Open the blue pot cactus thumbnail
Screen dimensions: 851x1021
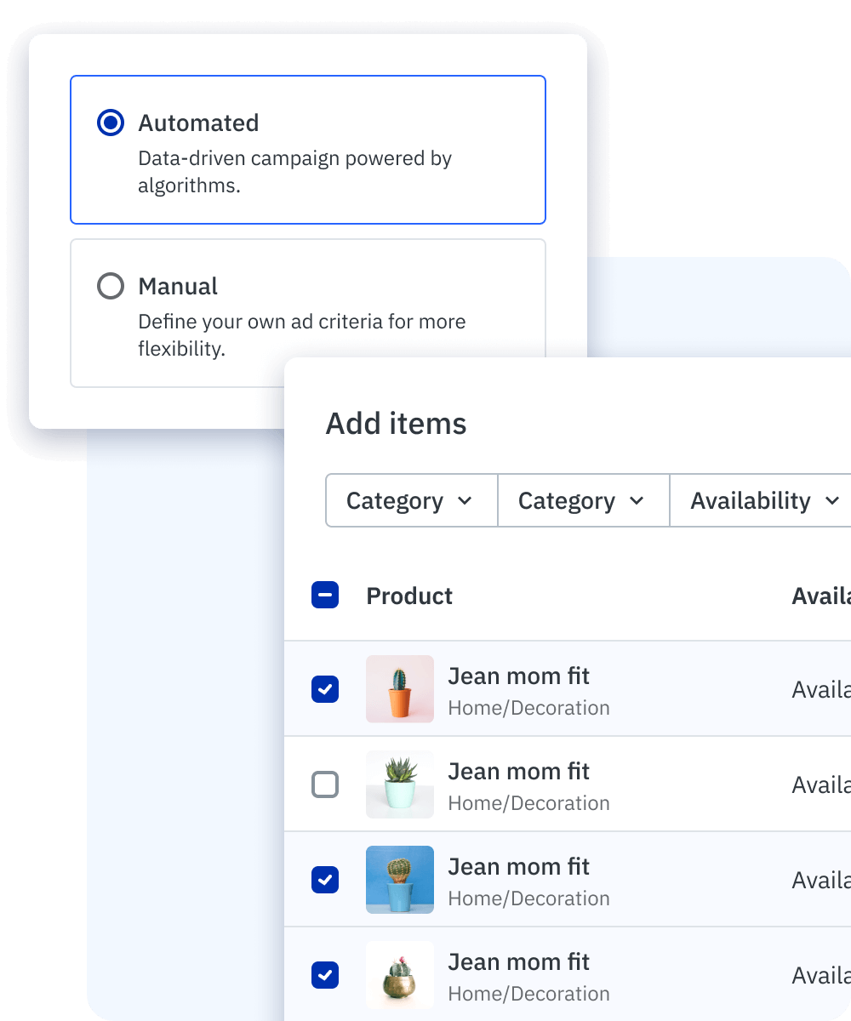(x=400, y=880)
